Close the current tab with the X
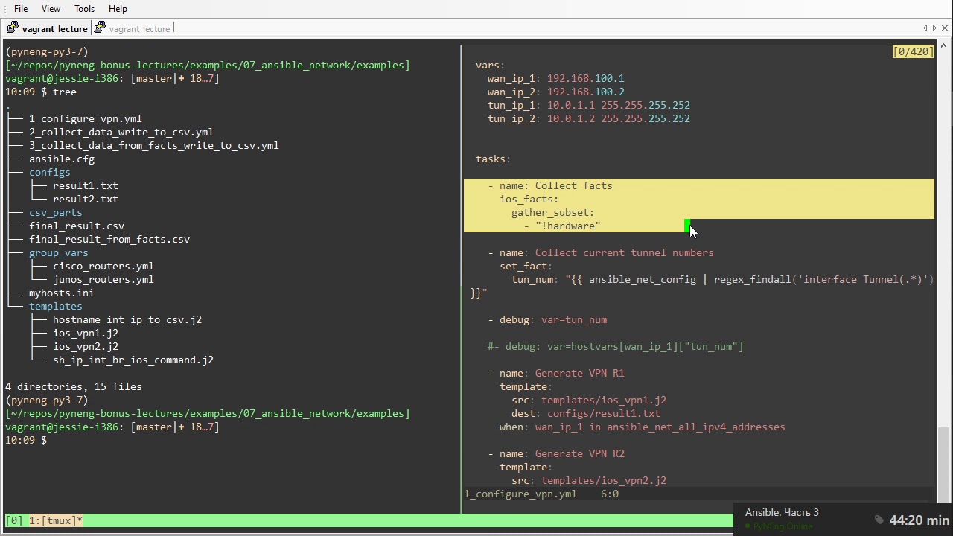This screenshot has height=536, width=953. click(x=945, y=28)
